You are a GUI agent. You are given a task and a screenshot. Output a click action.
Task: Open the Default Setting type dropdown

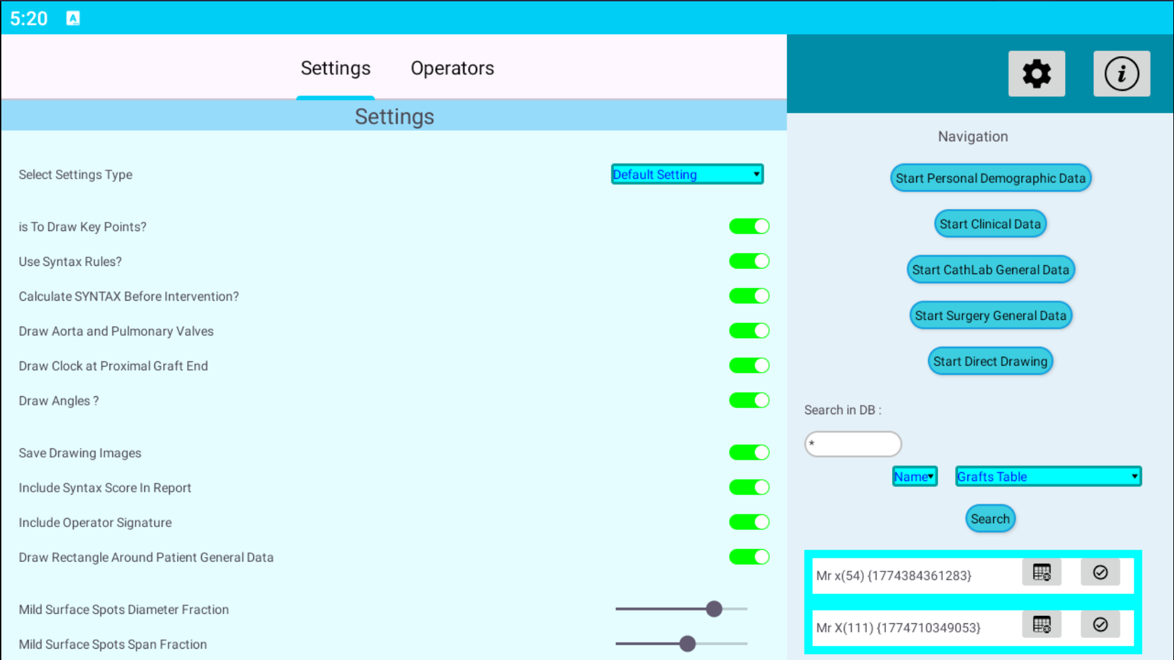point(687,174)
